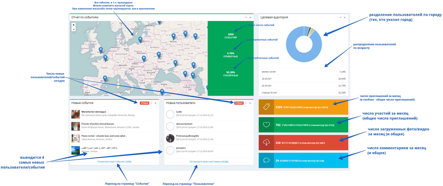Close the Целевая аудитория panel

point(345,18)
